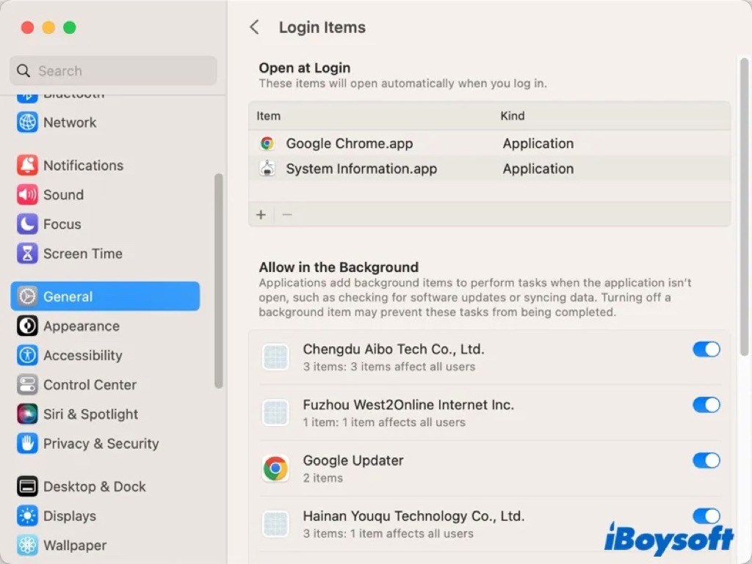Click Chengdu Aibo Tech Co., Ltd. name
This screenshot has height=564, width=752.
(394, 350)
